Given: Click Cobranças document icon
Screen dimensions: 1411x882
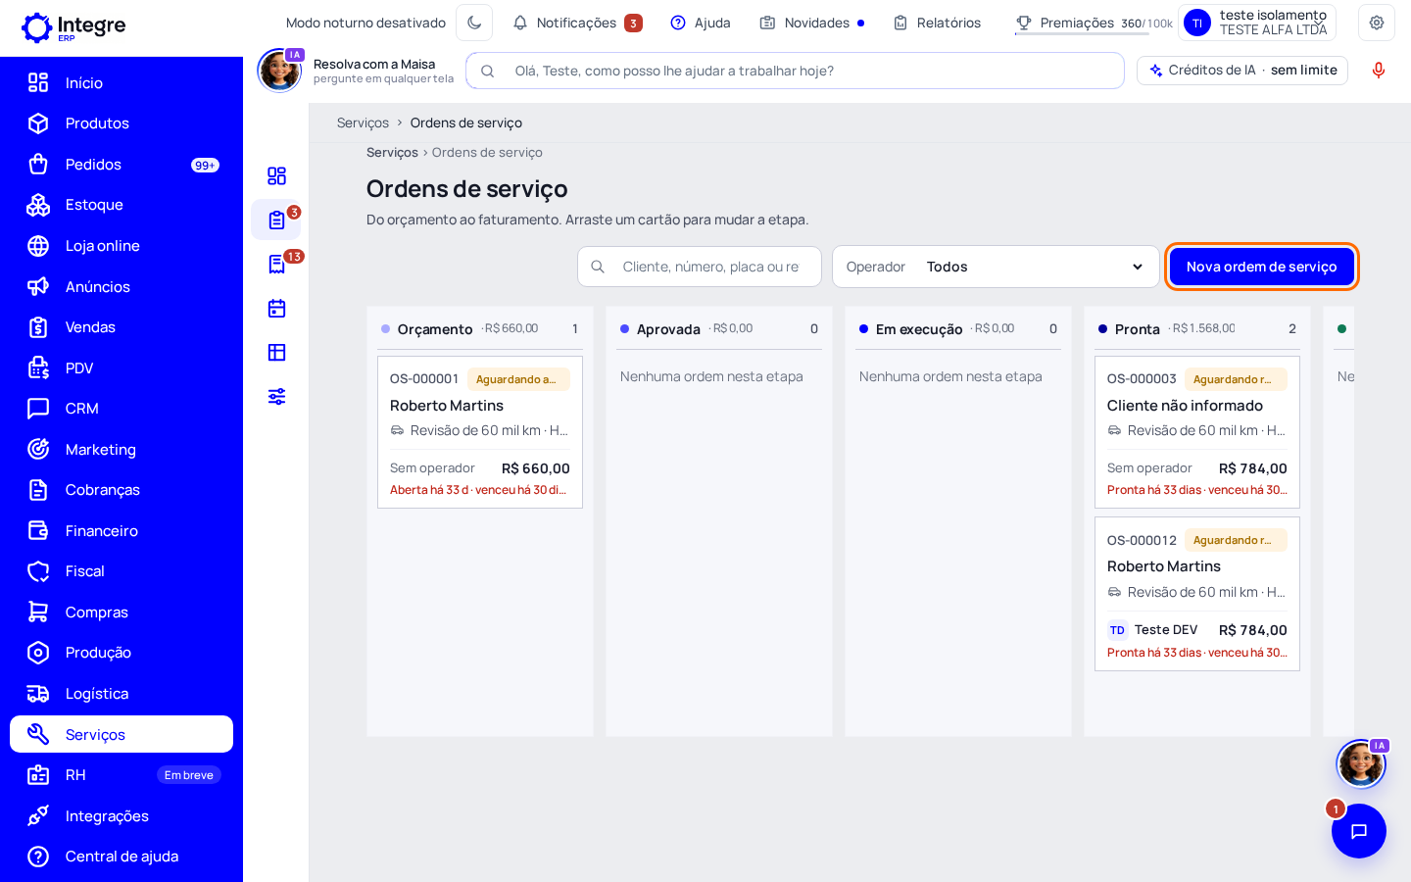Looking at the screenshot, I should pyautogui.click(x=38, y=490).
